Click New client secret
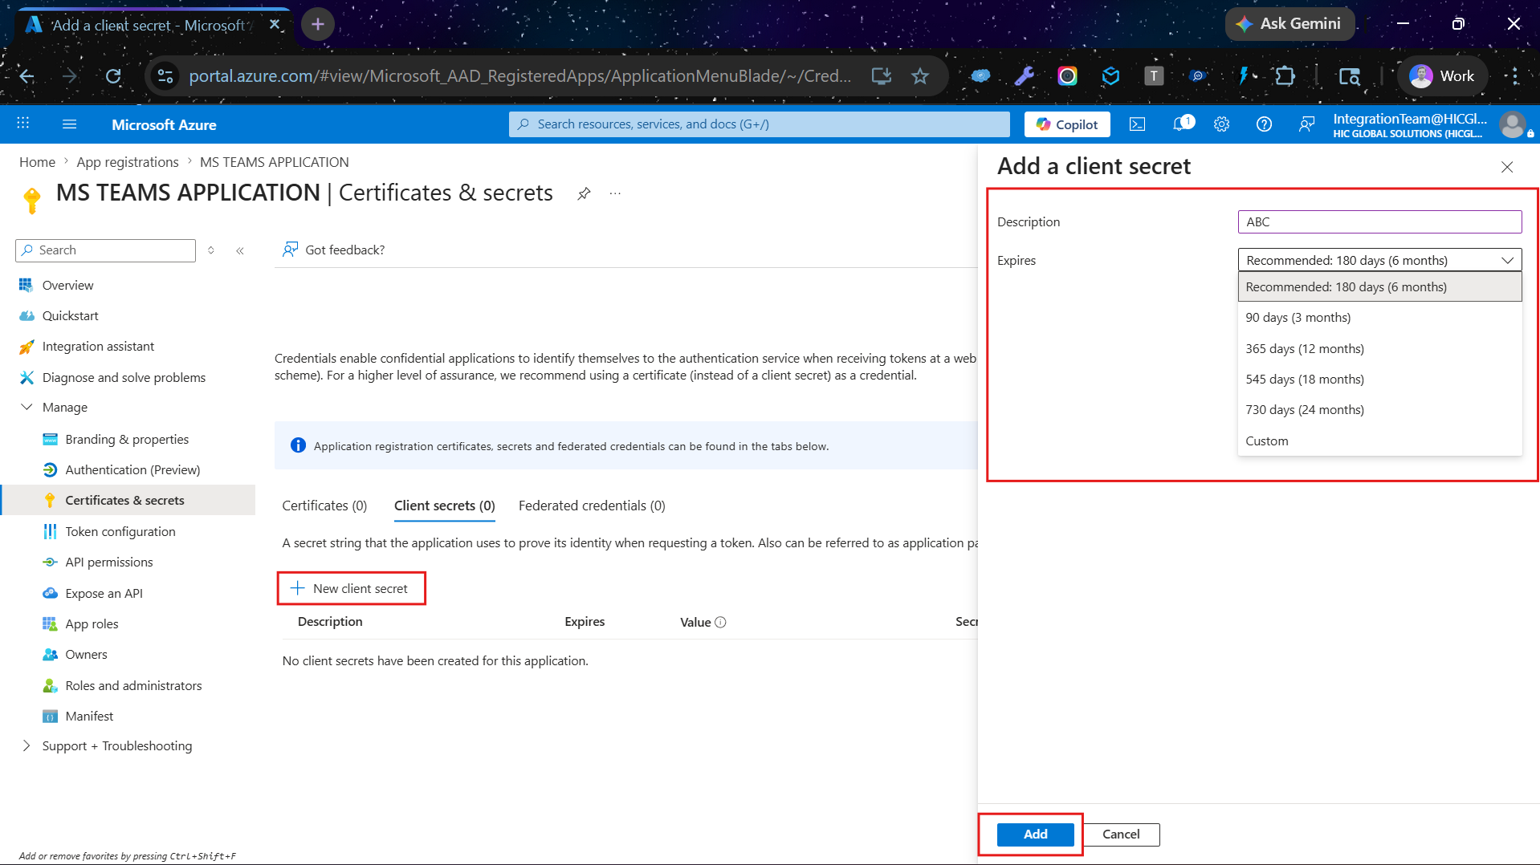1540x865 pixels. (351, 588)
